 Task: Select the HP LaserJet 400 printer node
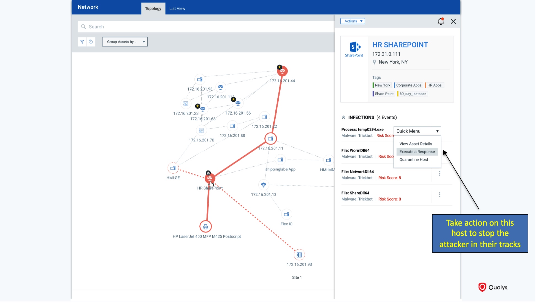point(205,227)
